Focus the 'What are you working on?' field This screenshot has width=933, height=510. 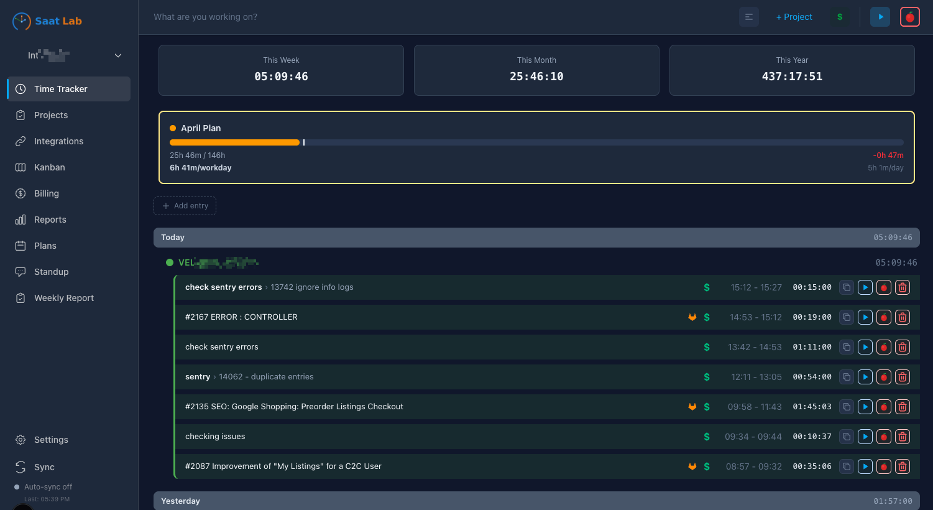(441, 17)
